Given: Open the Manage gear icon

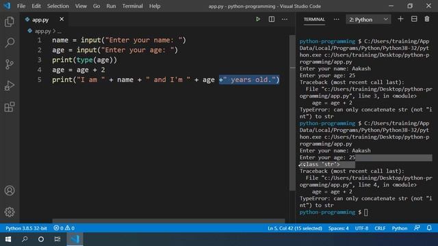Looking at the screenshot, I should (x=10, y=212).
